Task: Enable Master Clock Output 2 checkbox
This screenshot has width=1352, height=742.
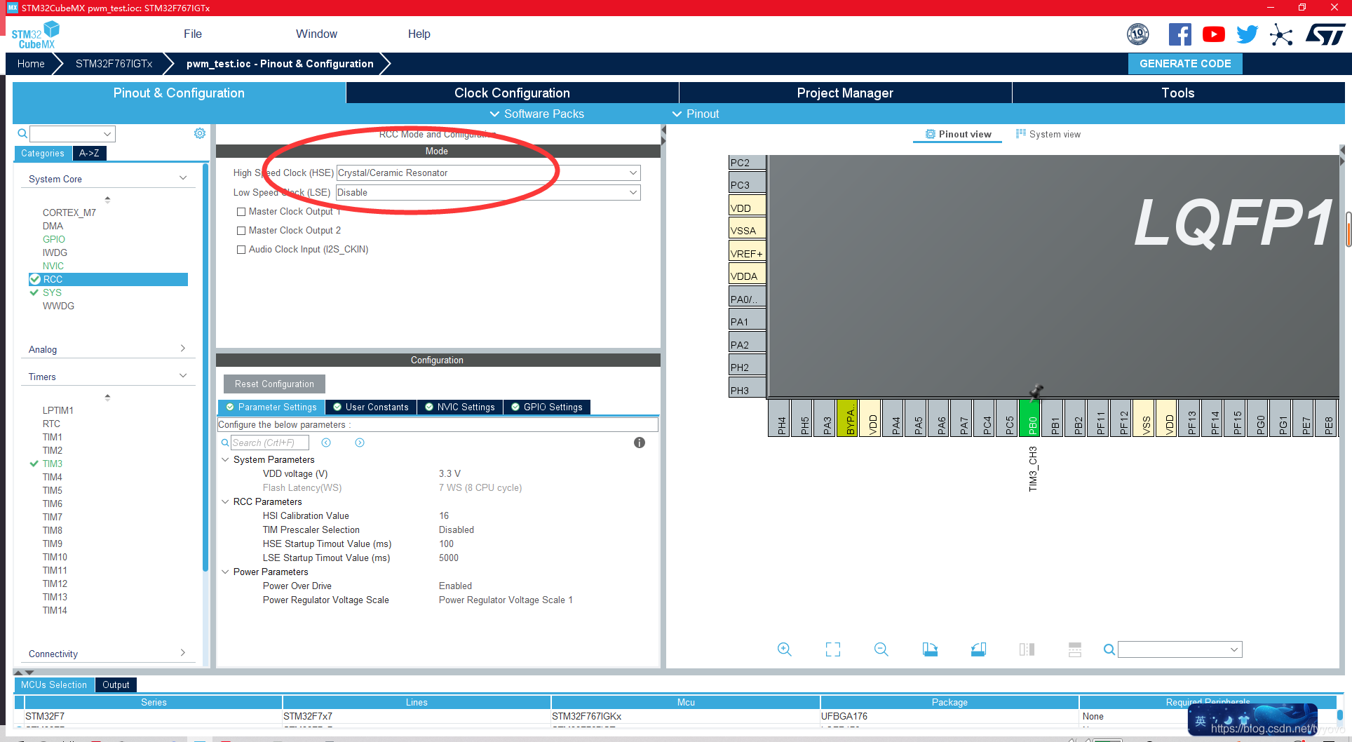Action: coord(241,231)
